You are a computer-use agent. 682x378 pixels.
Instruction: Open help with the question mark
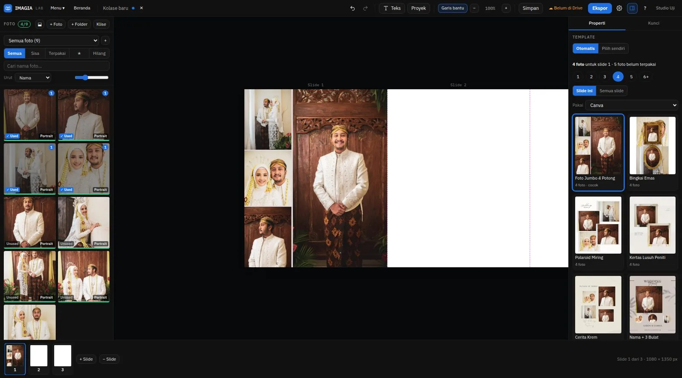coord(645,8)
